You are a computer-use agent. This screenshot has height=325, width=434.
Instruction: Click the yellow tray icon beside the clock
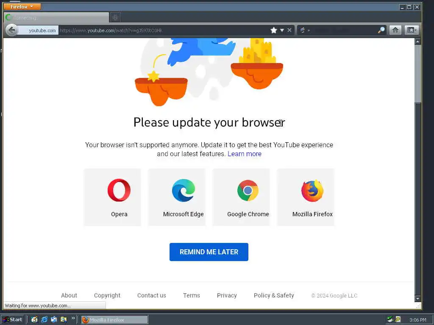point(398,319)
